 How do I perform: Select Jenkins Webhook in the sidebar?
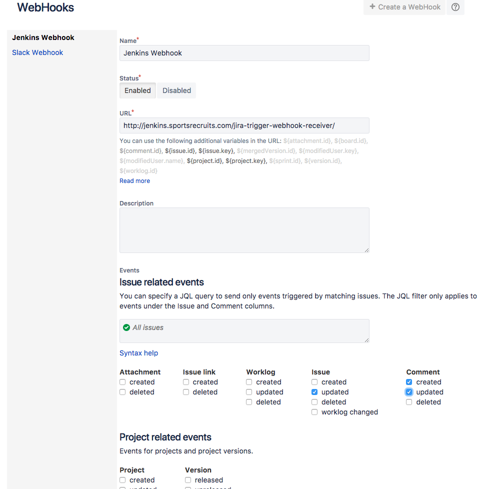point(43,37)
